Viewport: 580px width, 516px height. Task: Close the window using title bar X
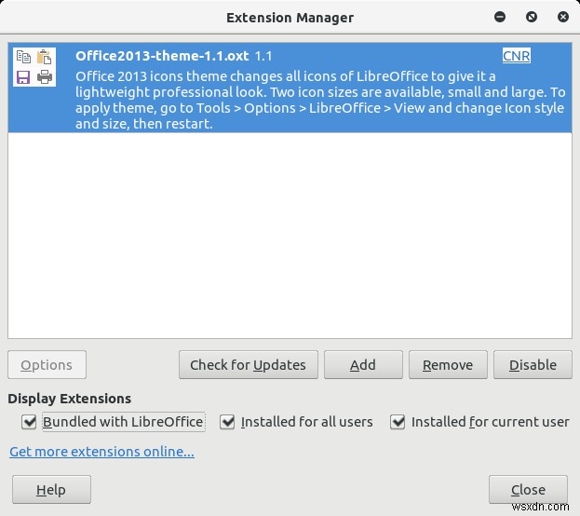pyautogui.click(x=560, y=17)
